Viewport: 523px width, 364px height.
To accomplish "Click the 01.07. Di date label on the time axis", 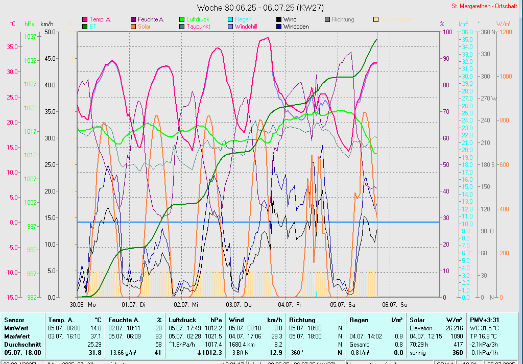I will (133, 304).
